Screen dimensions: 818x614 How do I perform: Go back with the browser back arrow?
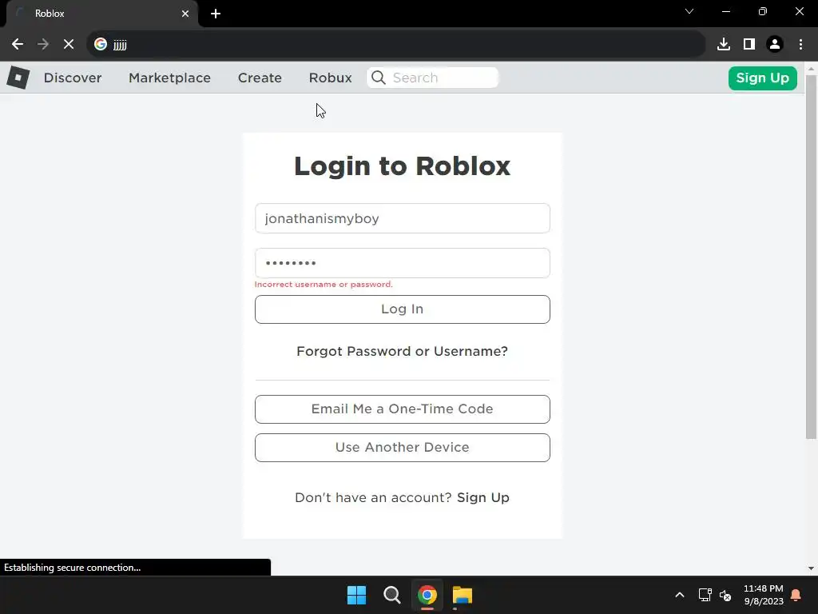18,45
